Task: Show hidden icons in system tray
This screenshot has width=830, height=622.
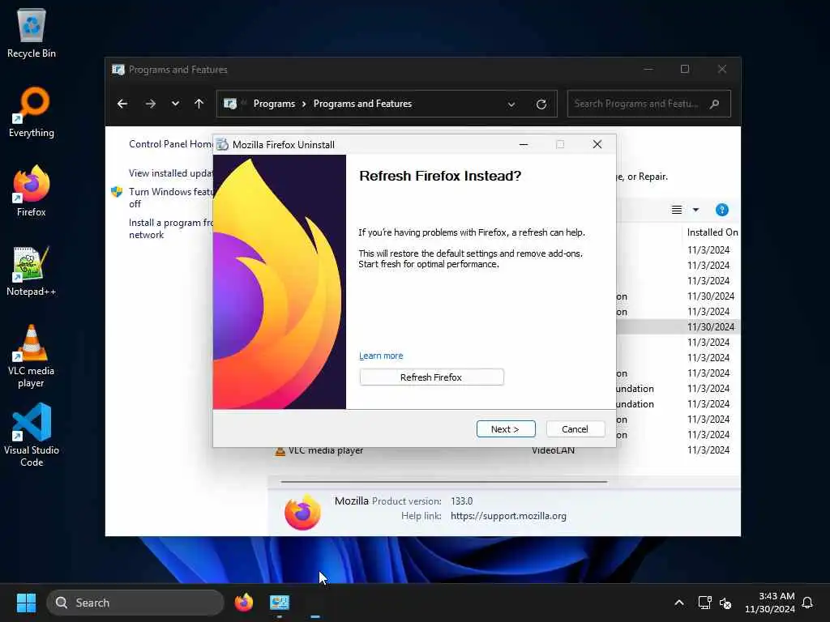Action: pyautogui.click(x=679, y=603)
